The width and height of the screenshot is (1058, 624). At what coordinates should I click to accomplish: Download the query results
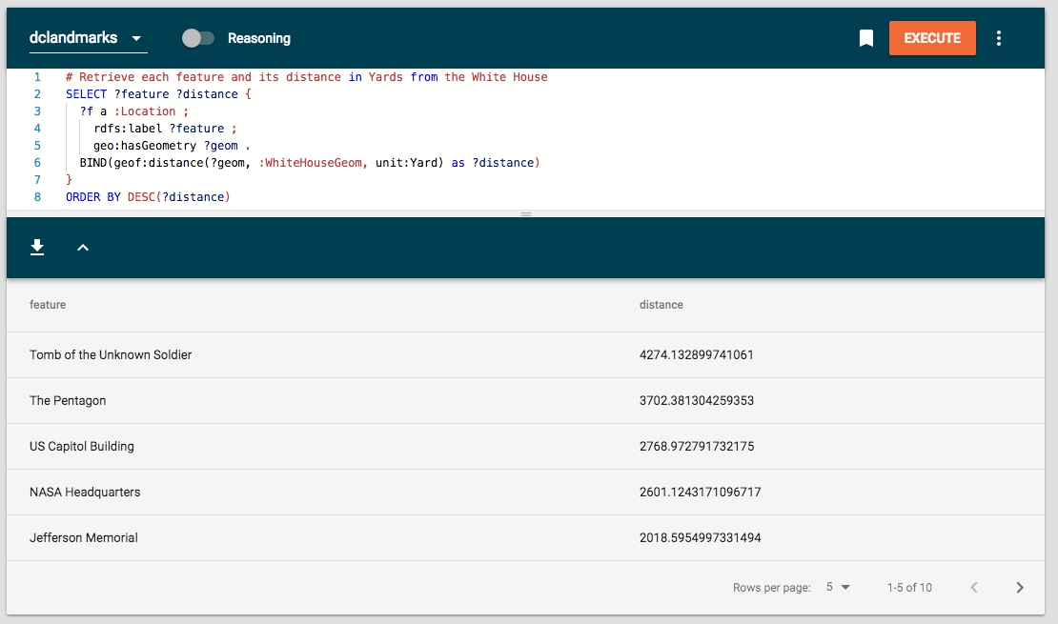pos(37,248)
